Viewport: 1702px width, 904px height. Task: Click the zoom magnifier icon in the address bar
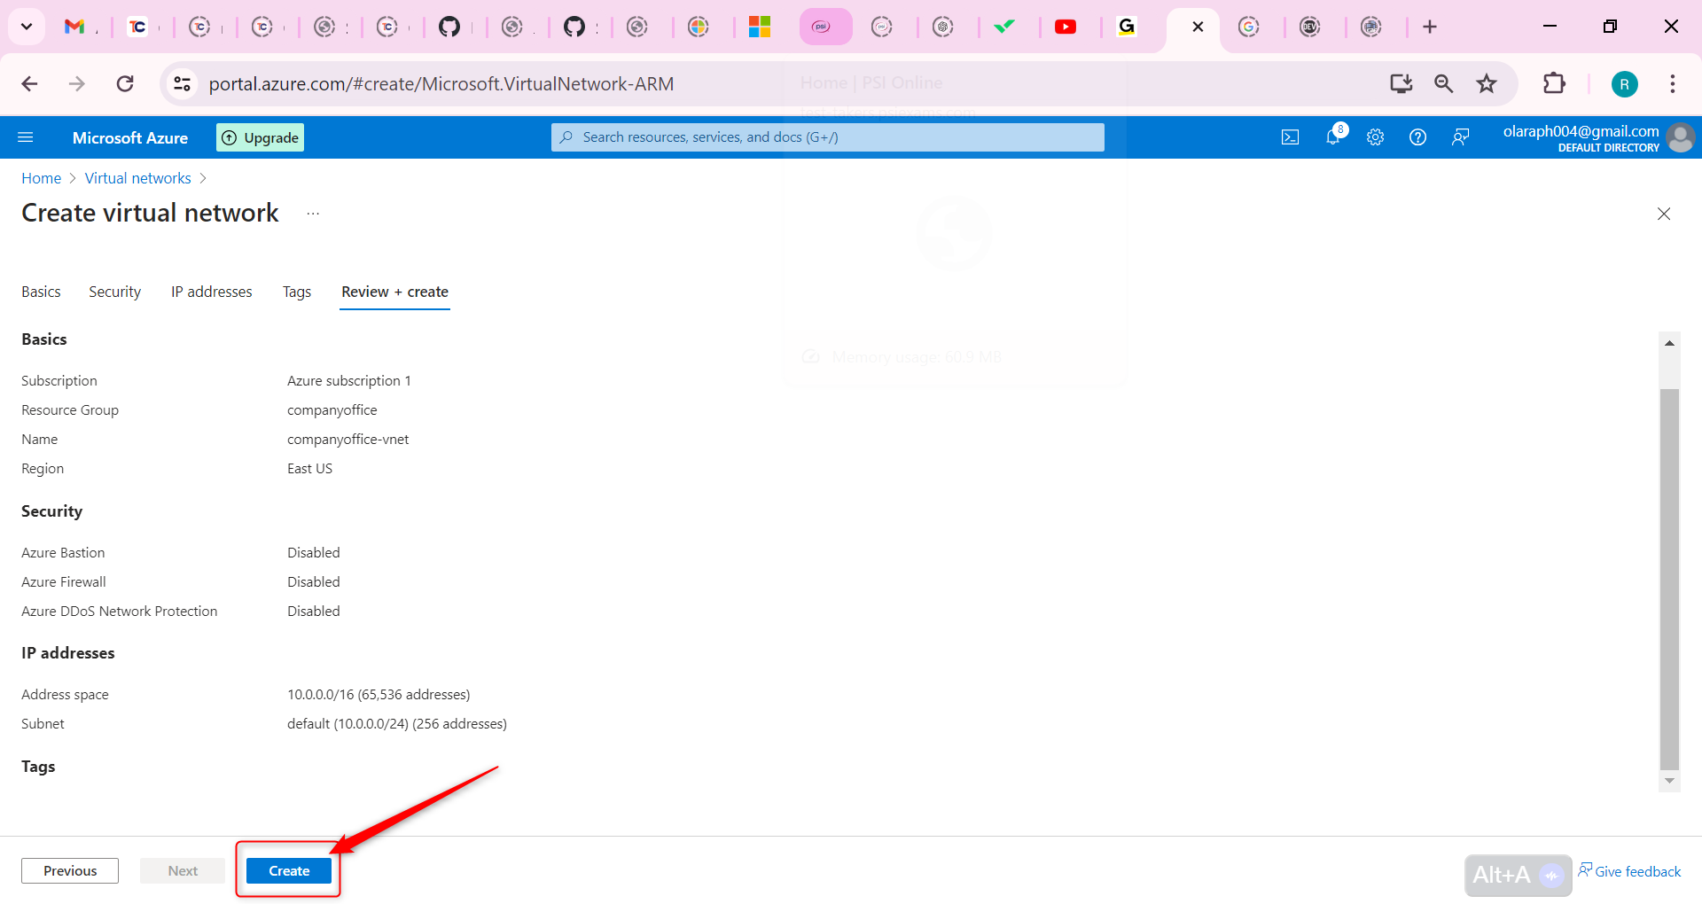point(1444,84)
